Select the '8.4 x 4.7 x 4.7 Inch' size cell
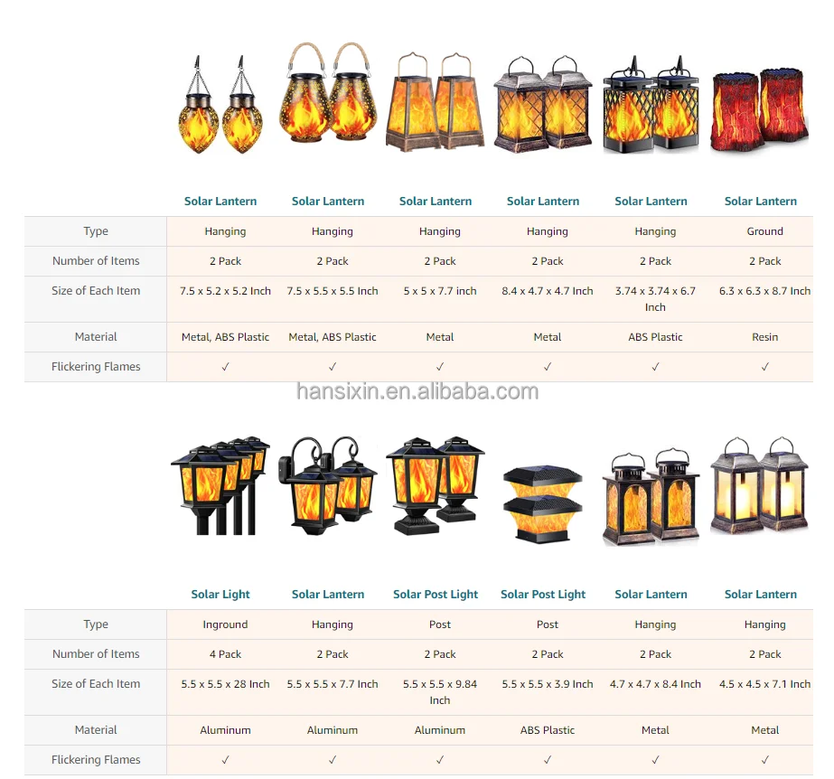834x779 pixels. pyautogui.click(x=548, y=291)
